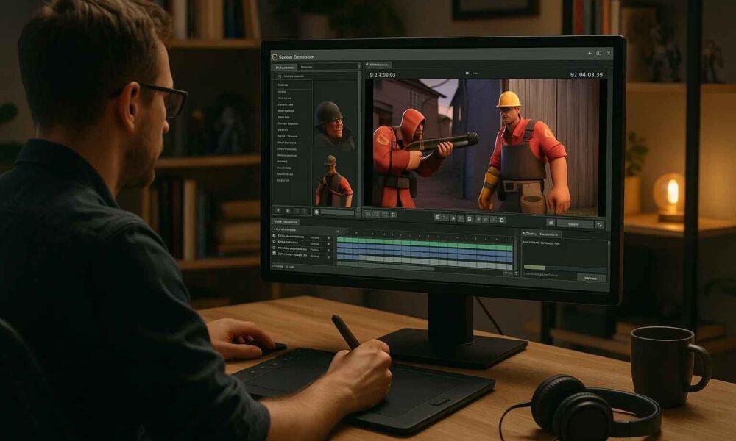The image size is (736, 441).
Task: Toggle the lock icon on the first timeline track
Action: click(x=328, y=238)
